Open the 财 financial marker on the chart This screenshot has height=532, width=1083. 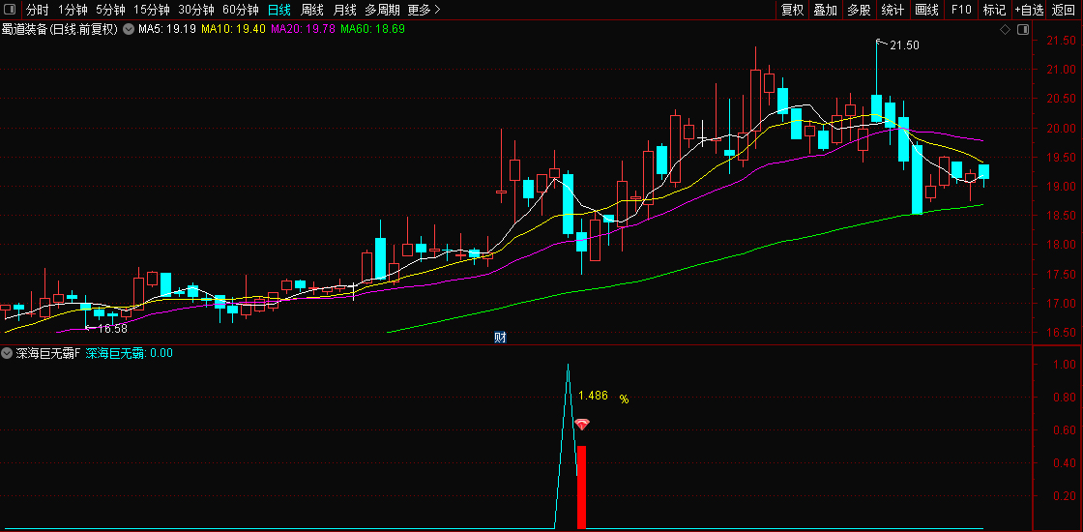(501, 338)
